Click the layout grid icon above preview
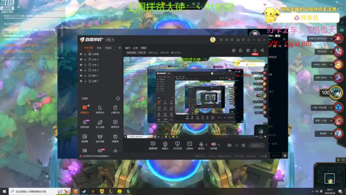The image size is (346, 195). point(248,50)
